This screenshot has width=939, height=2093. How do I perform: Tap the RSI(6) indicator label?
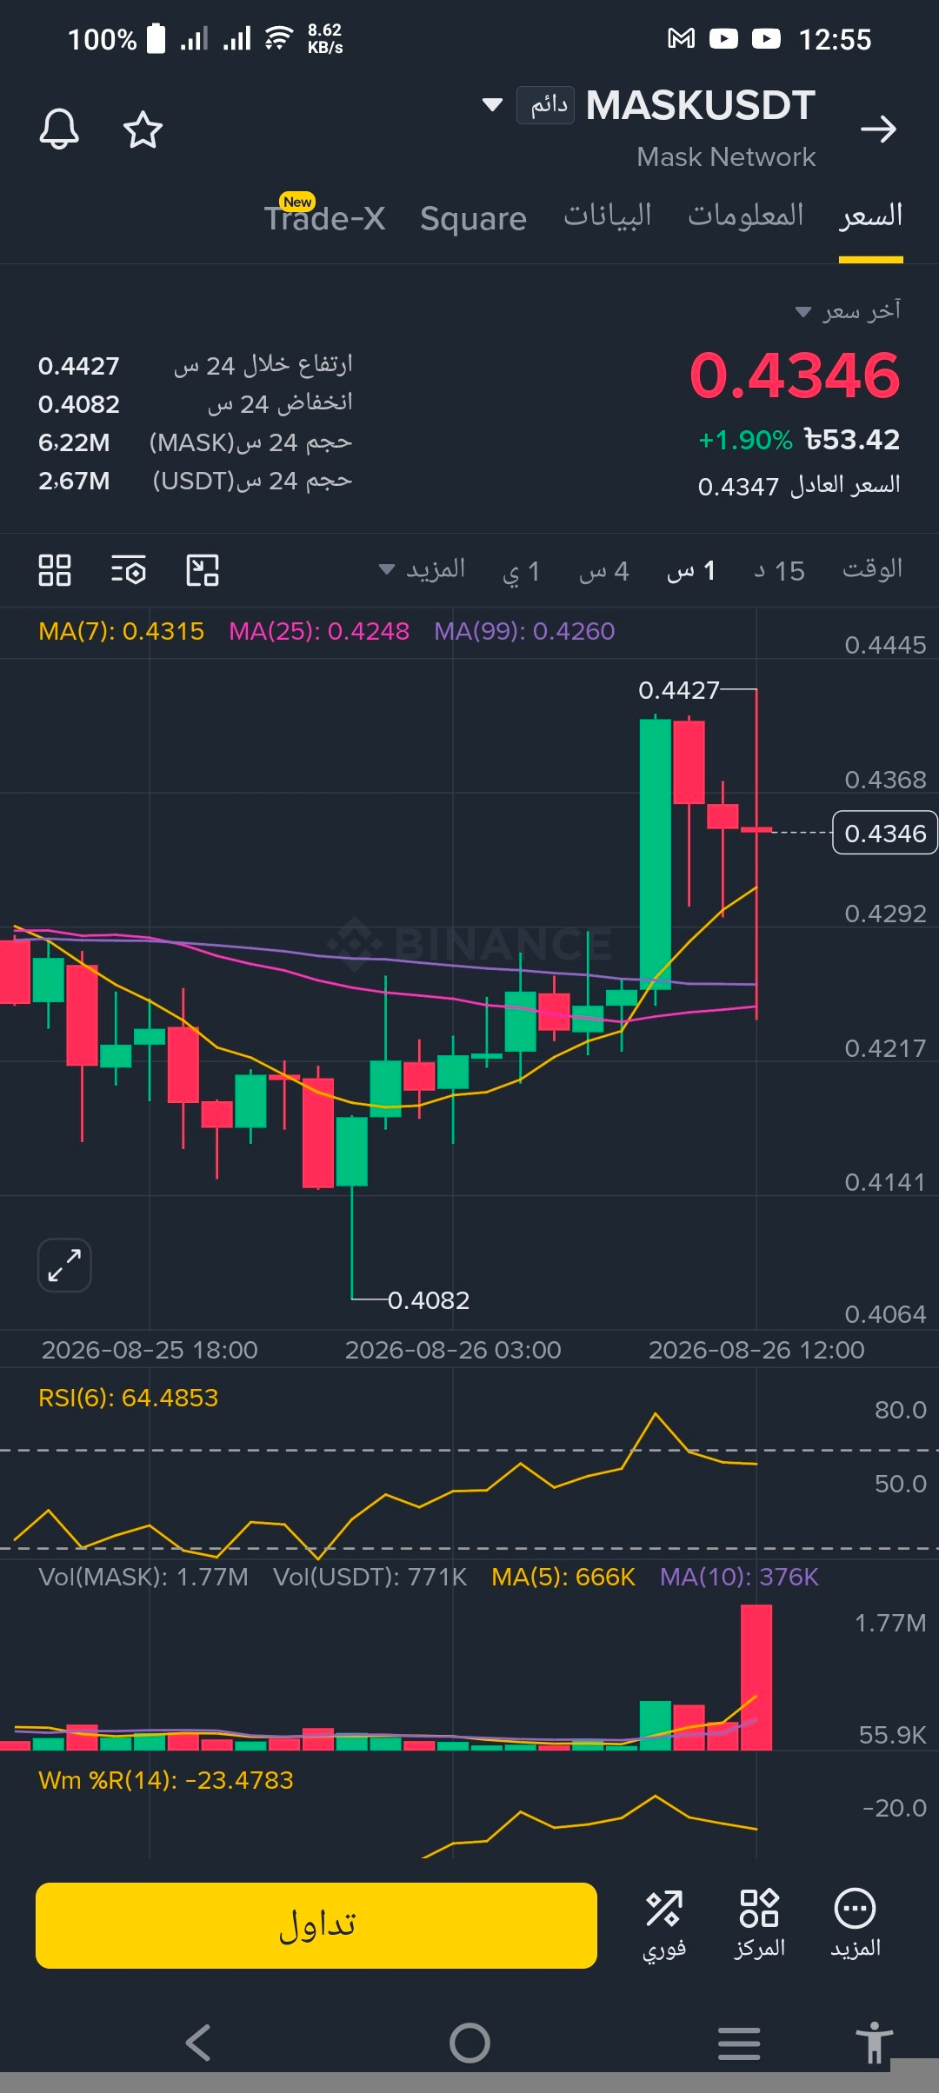pos(129,1398)
